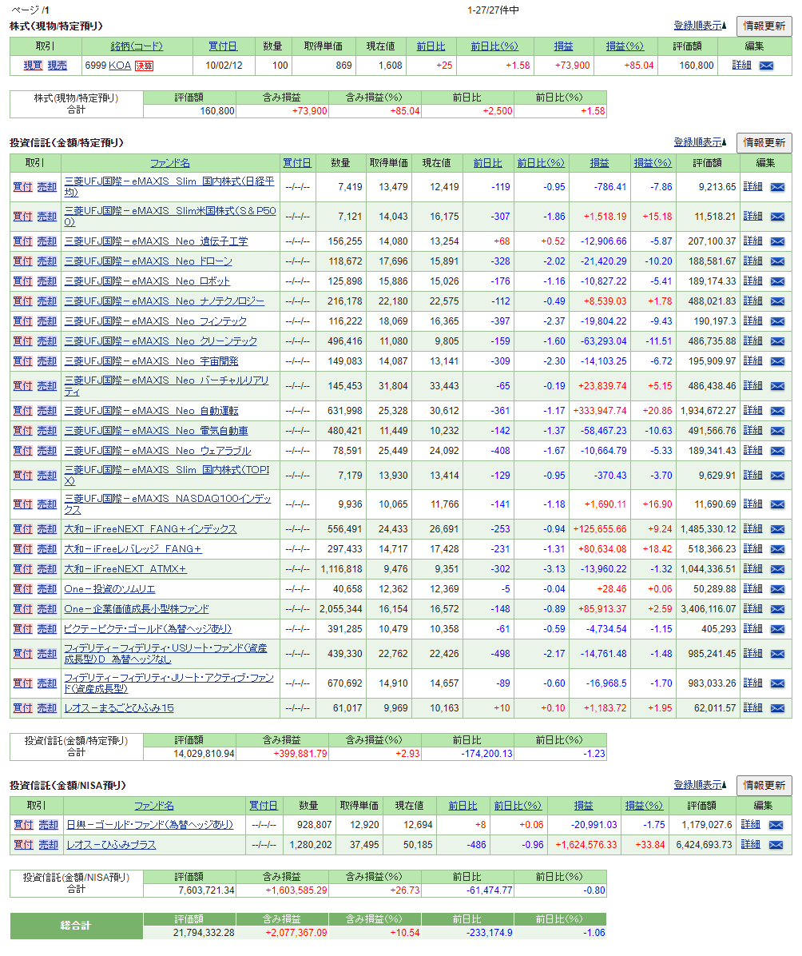Open fund link eMAXIS Neo 自動運転
This screenshot has height=956, width=802.
click(151, 411)
